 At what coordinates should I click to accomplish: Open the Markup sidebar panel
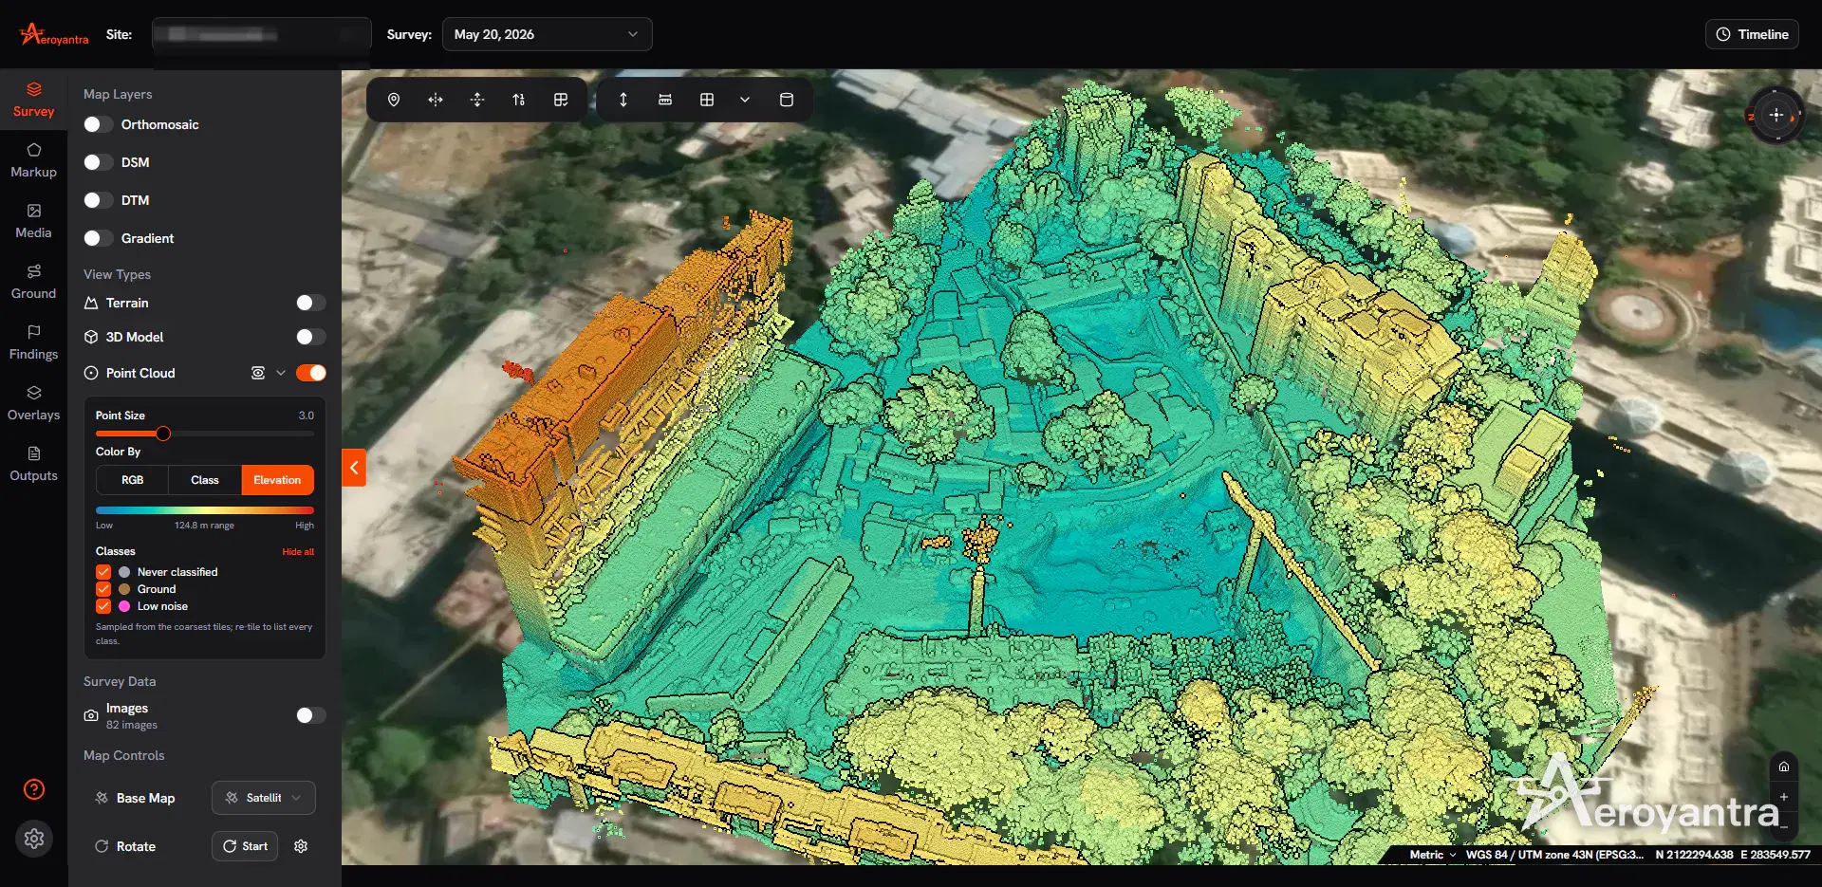[33, 160]
